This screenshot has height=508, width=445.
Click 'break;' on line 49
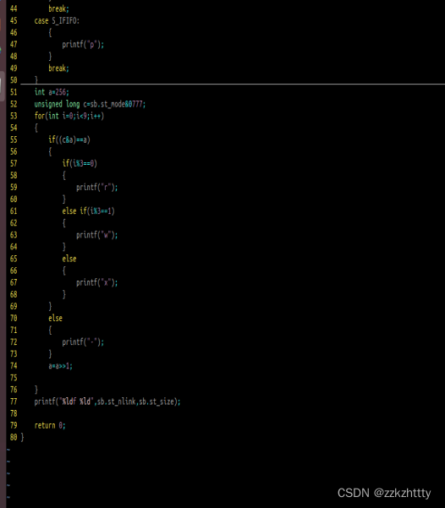58,68
